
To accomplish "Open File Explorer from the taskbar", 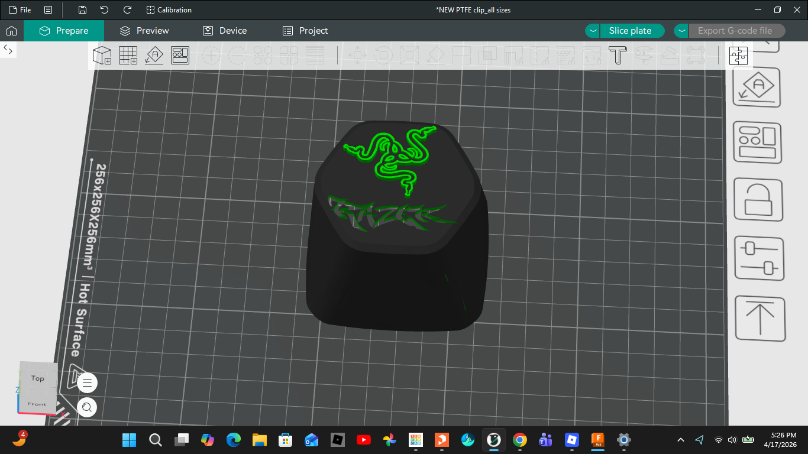I will (259, 440).
